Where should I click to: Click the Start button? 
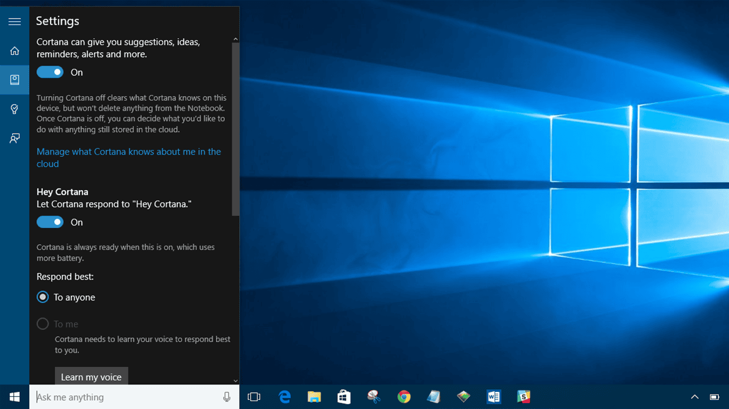[14, 397]
